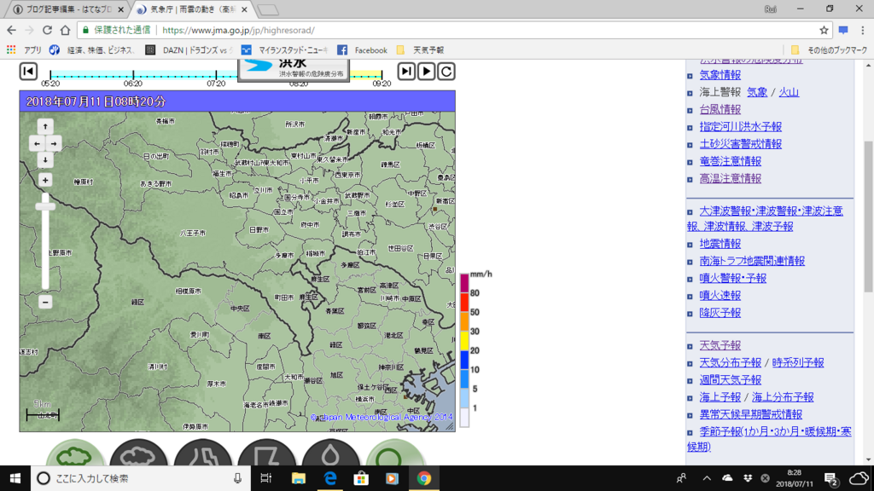Select the tornado layer button
This screenshot has width=874, height=491.
[x=267, y=453]
